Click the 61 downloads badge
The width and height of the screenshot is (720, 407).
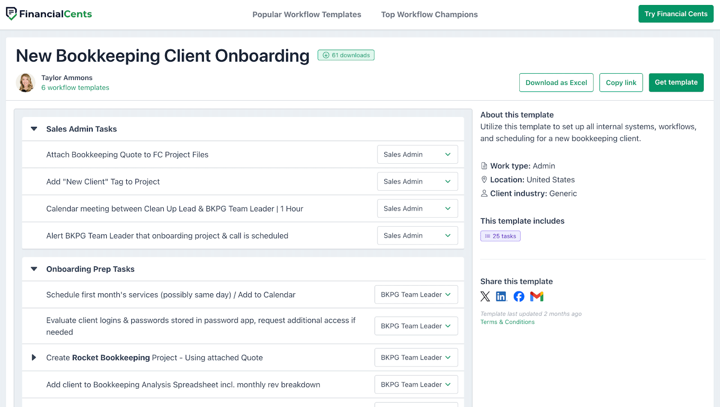[x=346, y=55]
